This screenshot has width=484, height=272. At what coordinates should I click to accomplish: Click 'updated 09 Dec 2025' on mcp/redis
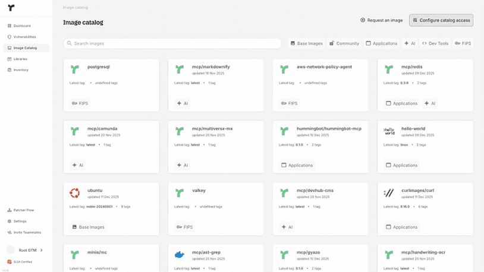pyautogui.click(x=417, y=74)
